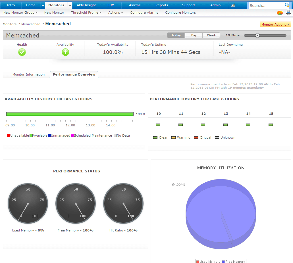
Task: Click in the Search input field
Action: click(267, 5)
